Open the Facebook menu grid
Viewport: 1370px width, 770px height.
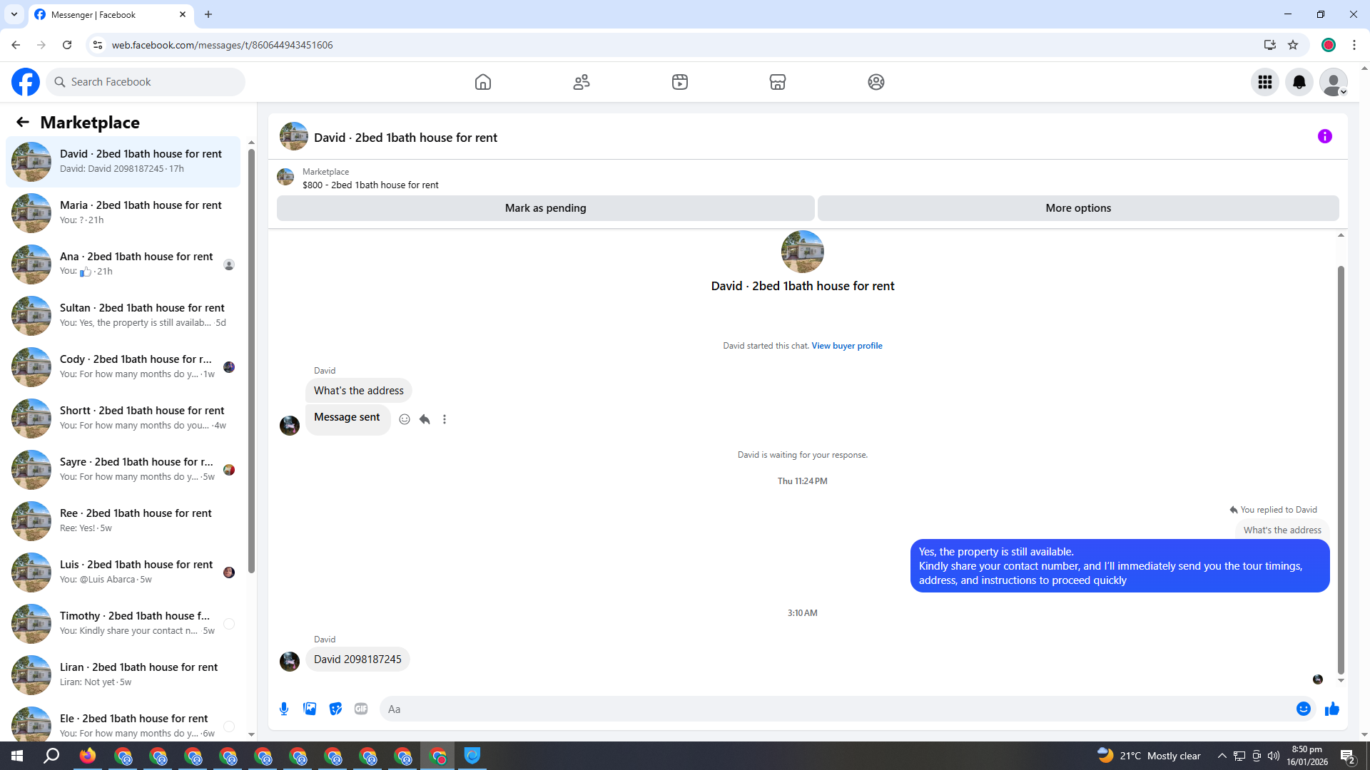[x=1264, y=82]
